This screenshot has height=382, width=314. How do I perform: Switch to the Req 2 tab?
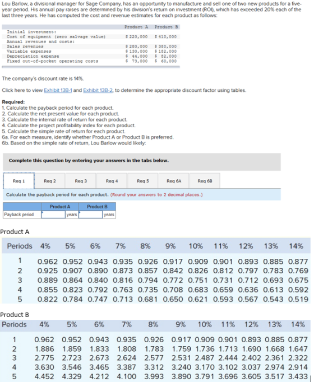pos(50,181)
